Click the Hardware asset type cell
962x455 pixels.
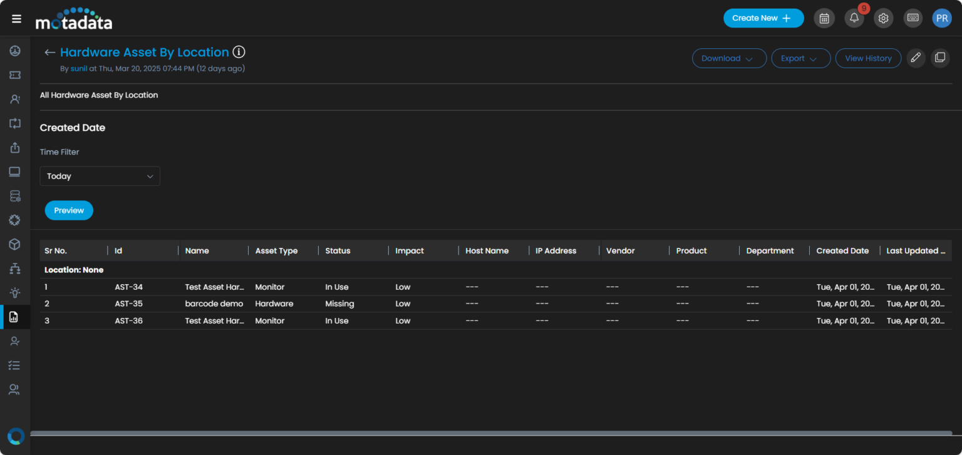coord(274,304)
